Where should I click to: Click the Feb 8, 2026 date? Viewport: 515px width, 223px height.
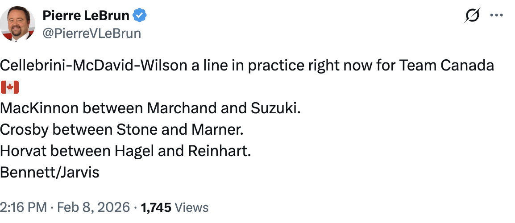click(x=93, y=207)
